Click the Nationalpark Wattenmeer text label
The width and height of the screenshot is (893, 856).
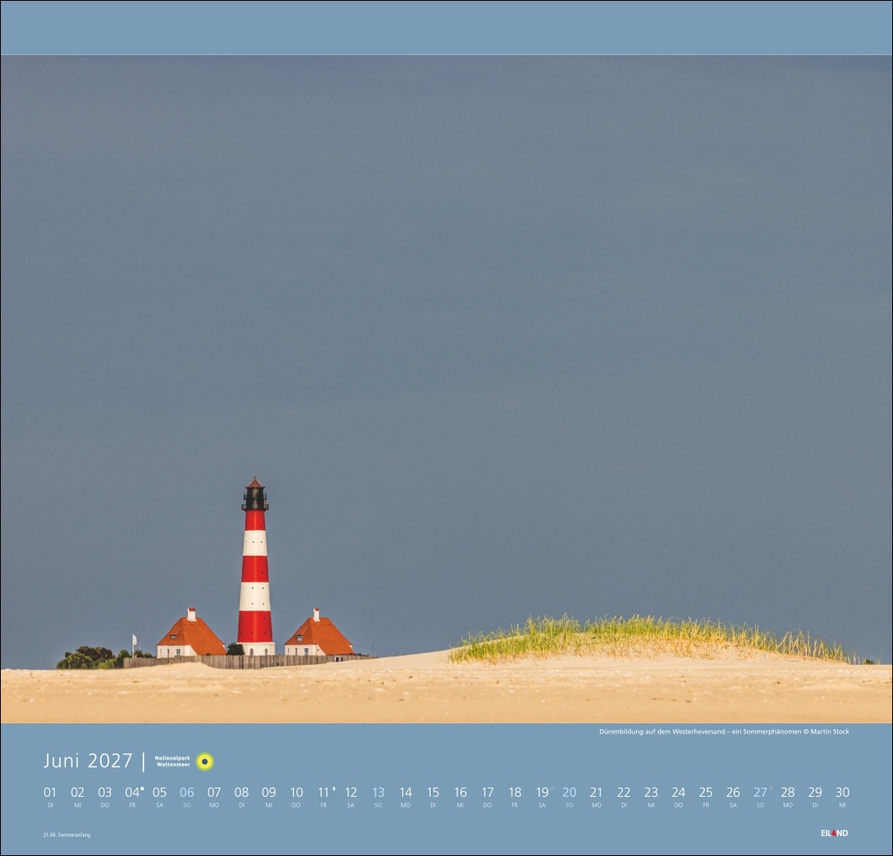click(172, 761)
